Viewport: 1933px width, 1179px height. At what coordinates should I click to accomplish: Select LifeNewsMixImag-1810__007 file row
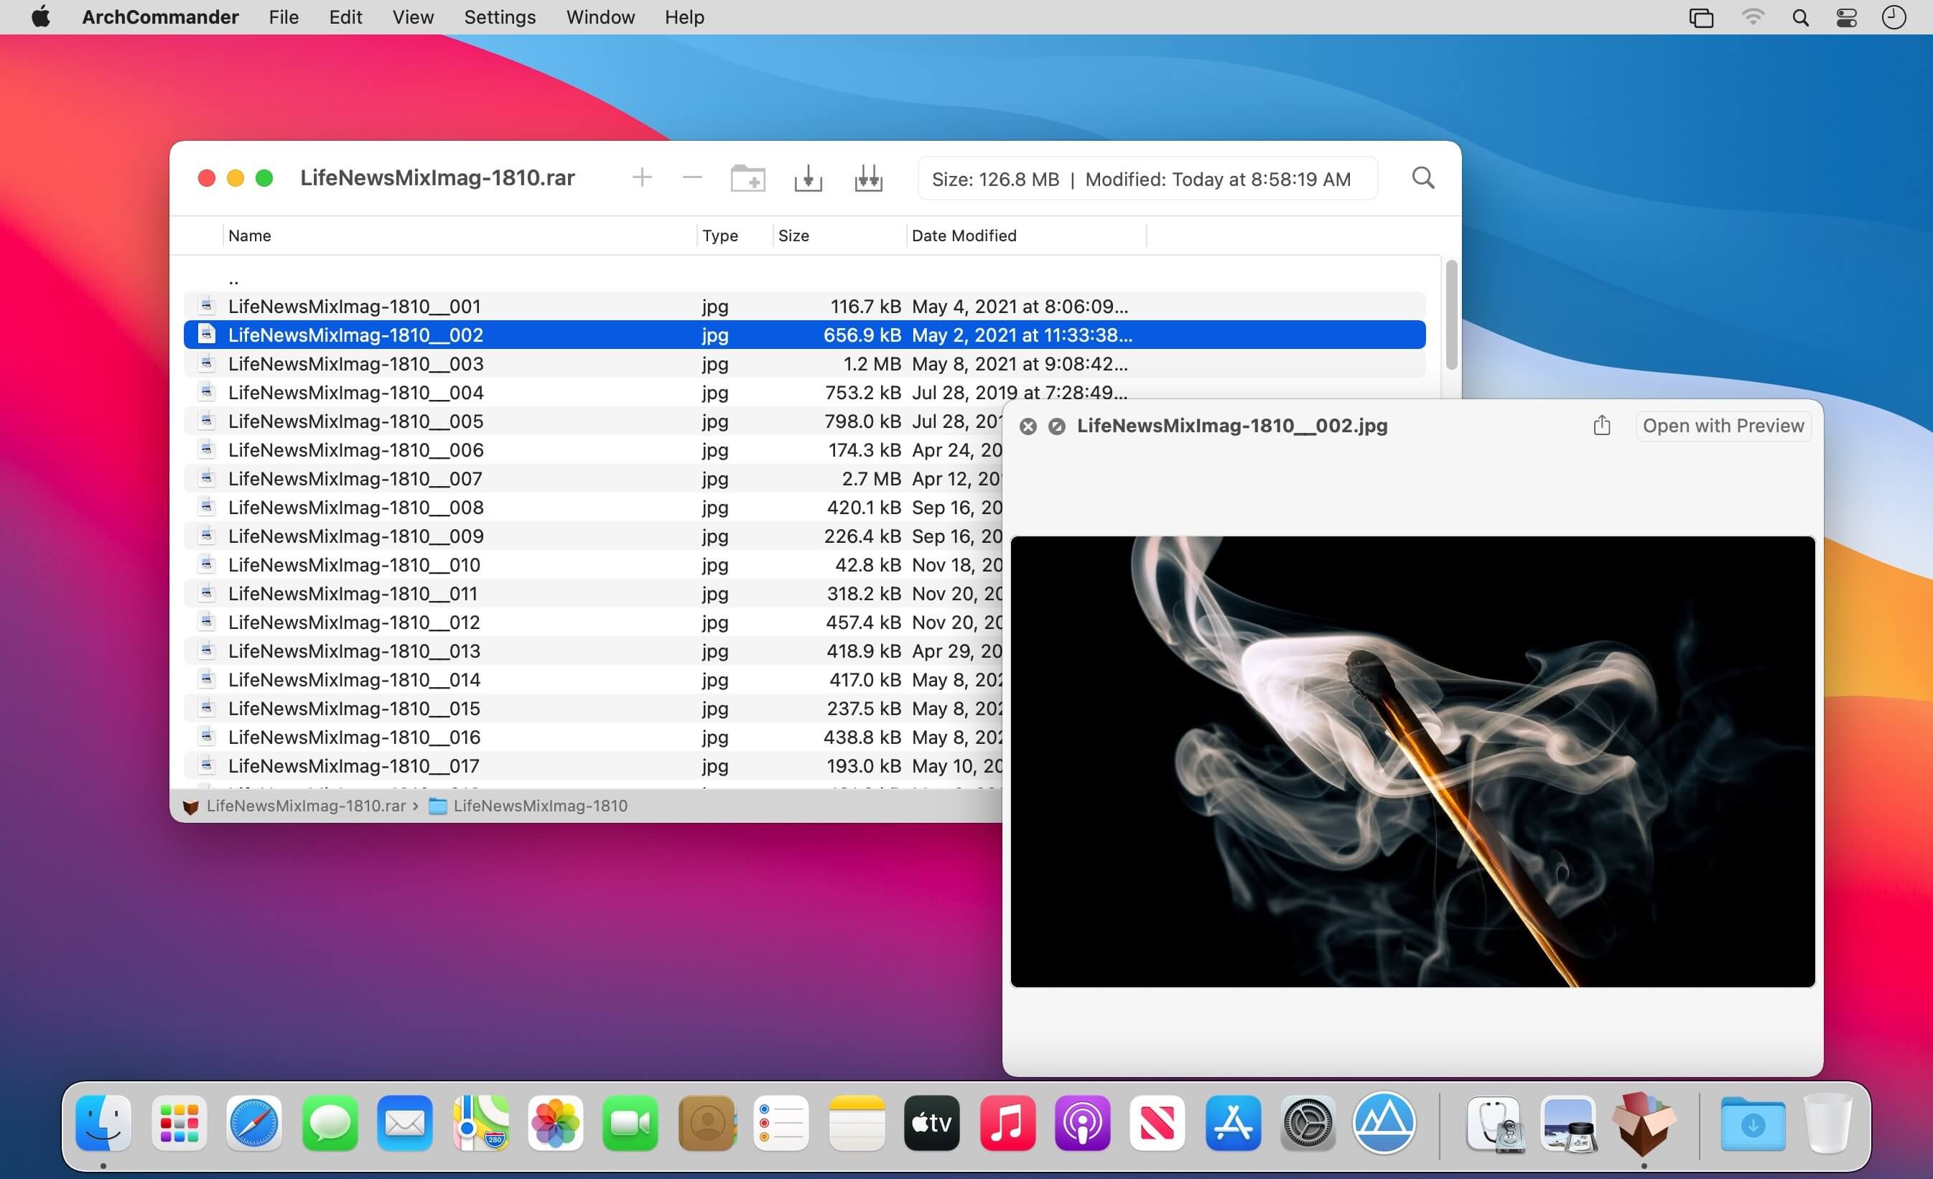(x=593, y=478)
